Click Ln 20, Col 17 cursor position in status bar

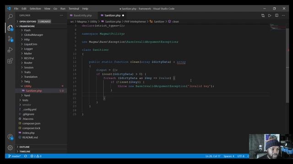point(212,156)
